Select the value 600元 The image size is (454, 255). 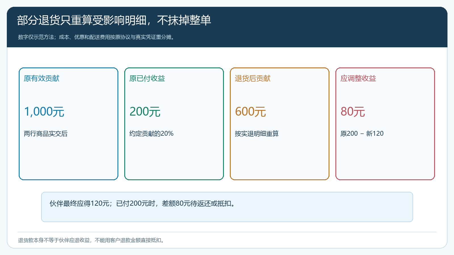[x=250, y=112]
